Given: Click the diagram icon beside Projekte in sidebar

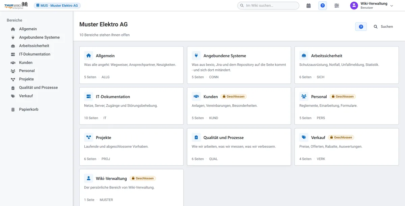Looking at the screenshot, I should click(13, 79).
